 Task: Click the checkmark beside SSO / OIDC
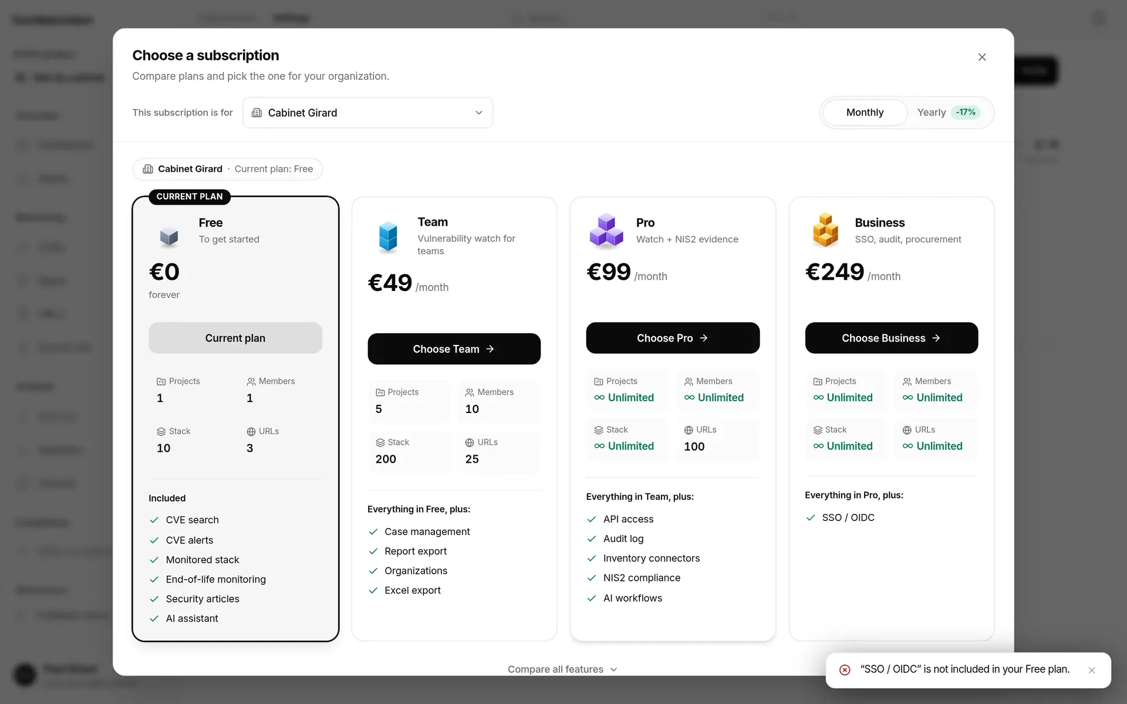(x=811, y=517)
